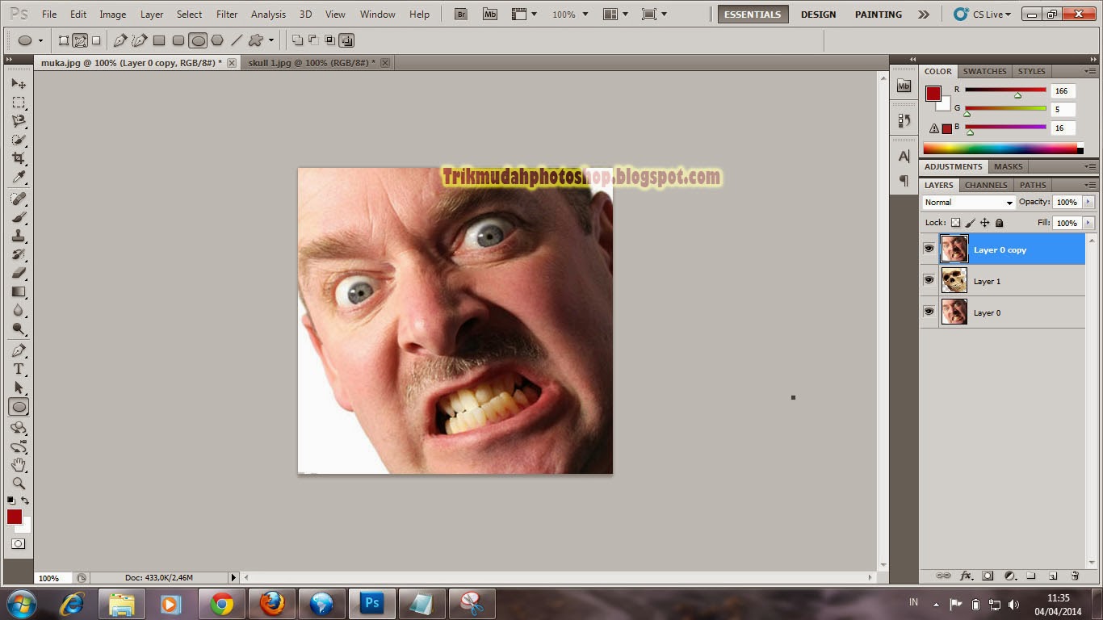This screenshot has width=1103, height=620.
Task: Switch to the skull 1.jpg document tab
Action: (x=312, y=63)
